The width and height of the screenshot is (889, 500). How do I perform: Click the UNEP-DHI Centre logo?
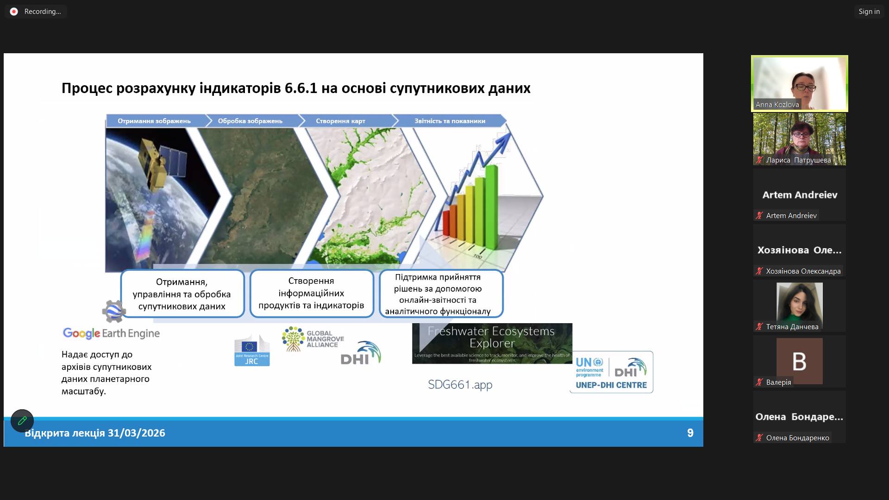611,372
